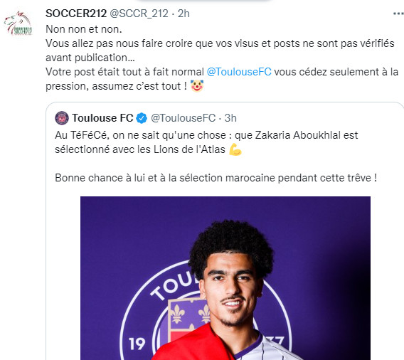404x360 pixels.
Task: Open the 2h timestamp of the tweet
Action: (184, 14)
